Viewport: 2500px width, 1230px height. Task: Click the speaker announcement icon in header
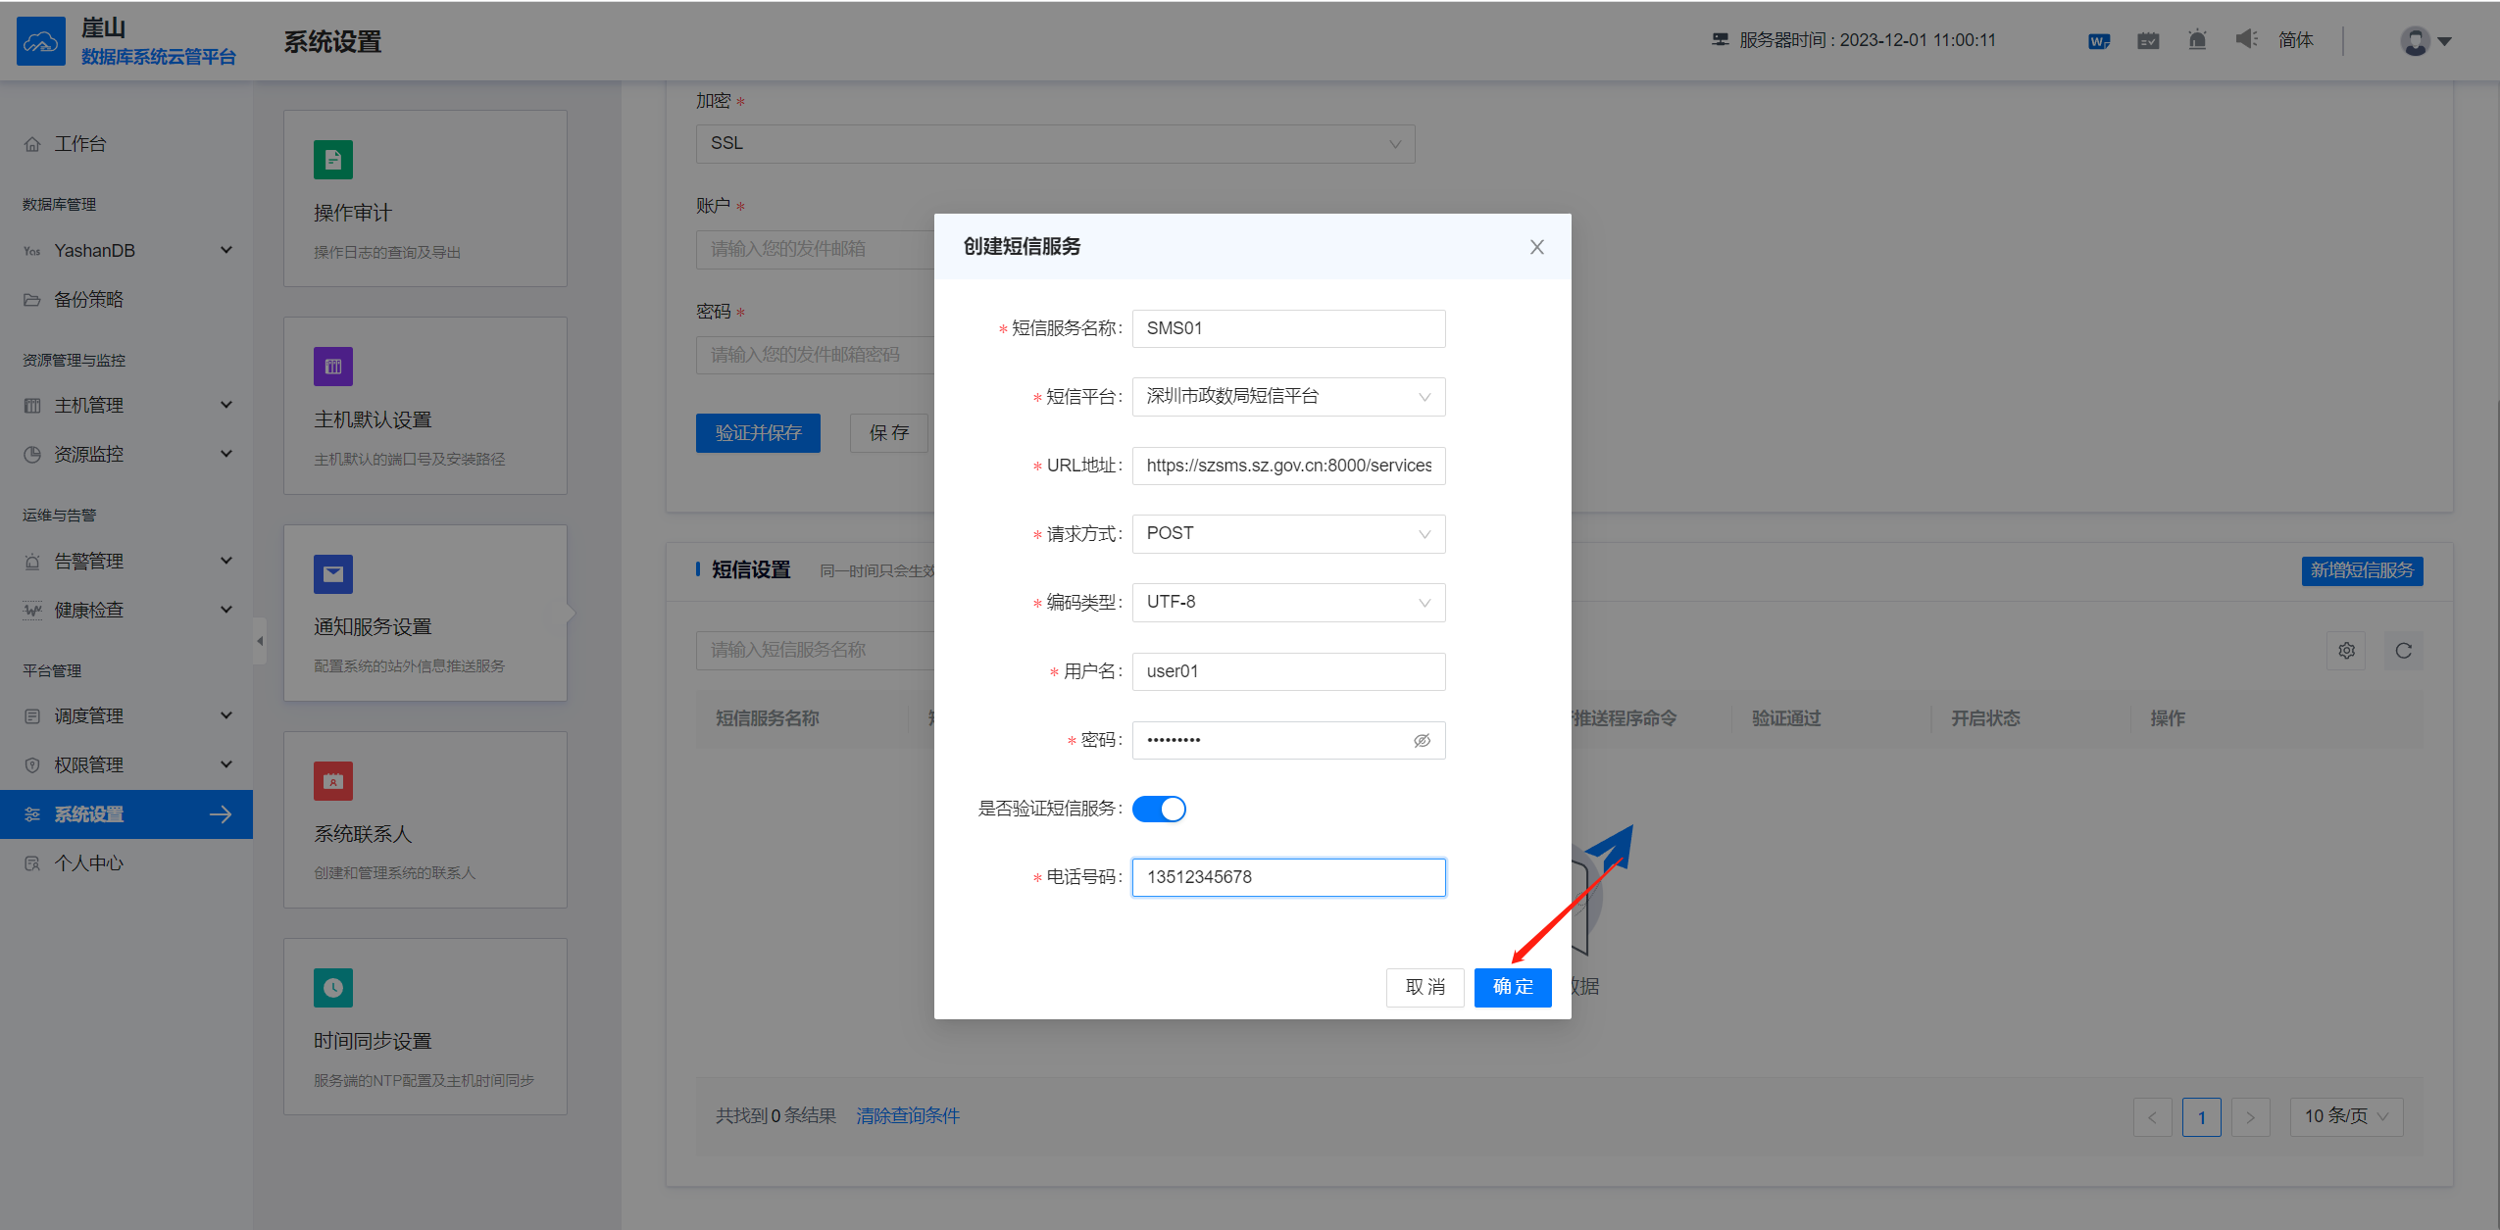(2246, 40)
